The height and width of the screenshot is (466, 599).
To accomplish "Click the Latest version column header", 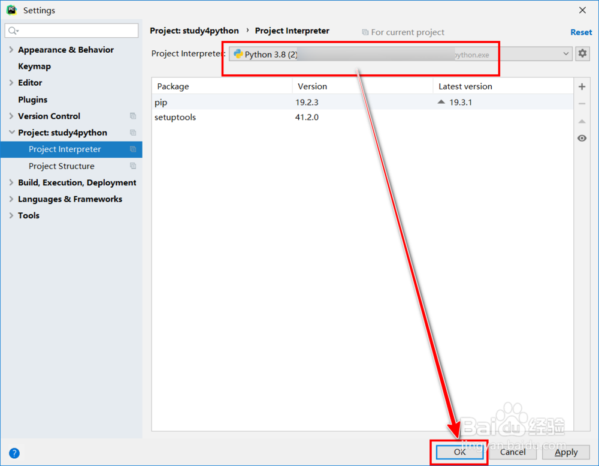I will 503,86.
